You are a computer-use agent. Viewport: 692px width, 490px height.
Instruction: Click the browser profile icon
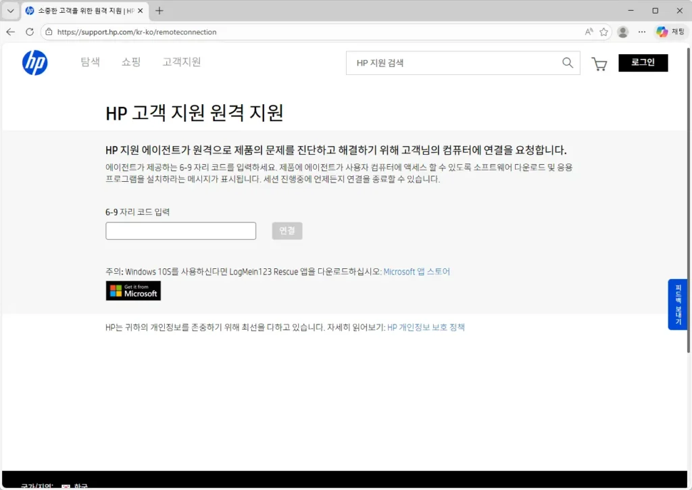coord(622,32)
